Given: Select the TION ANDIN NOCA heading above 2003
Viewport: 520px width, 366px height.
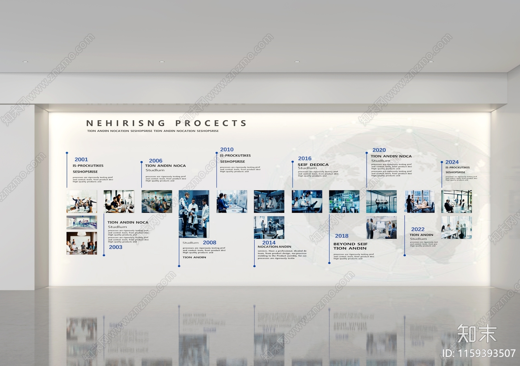Looking at the screenshot, I should coord(128,223).
